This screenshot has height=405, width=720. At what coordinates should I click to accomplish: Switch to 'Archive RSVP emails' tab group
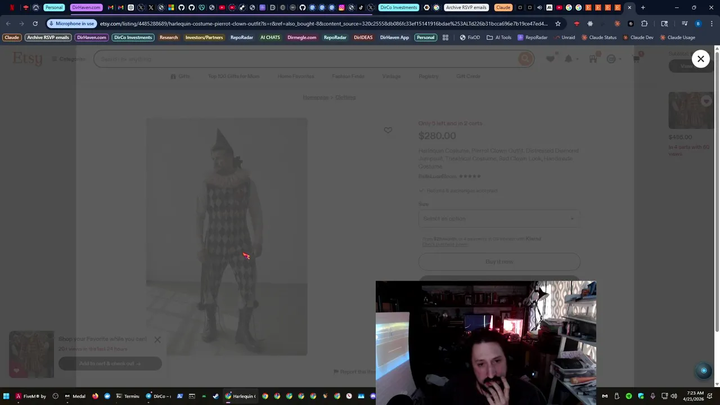tap(466, 8)
